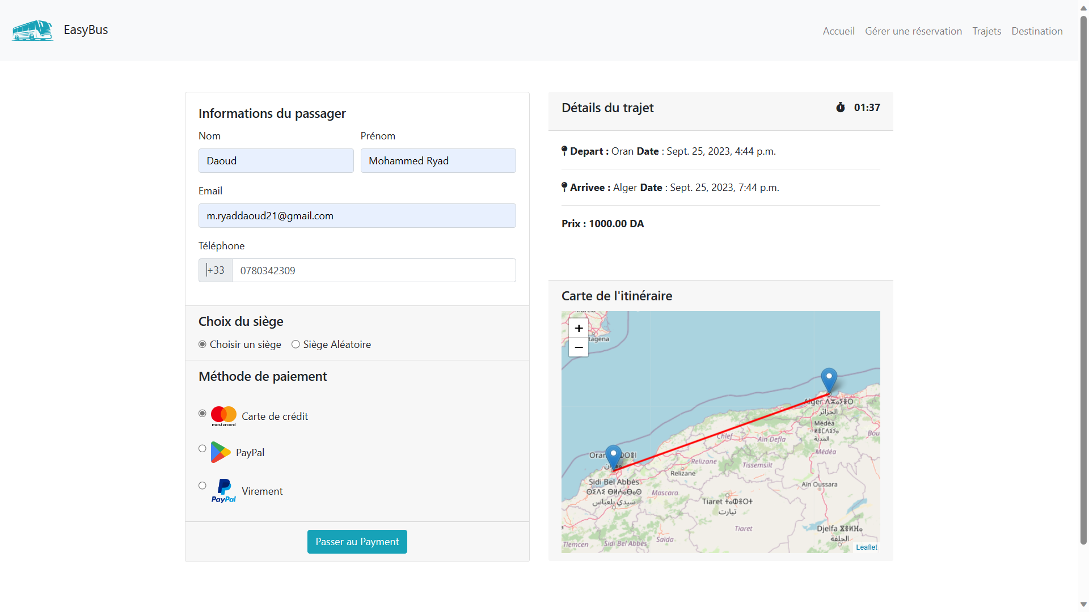Click the stopwatch icon near the 01:37 timer
This screenshot has height=612, width=1089.
coord(841,107)
